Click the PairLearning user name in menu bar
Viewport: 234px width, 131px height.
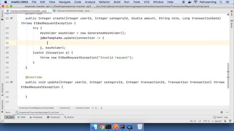point(208,2)
